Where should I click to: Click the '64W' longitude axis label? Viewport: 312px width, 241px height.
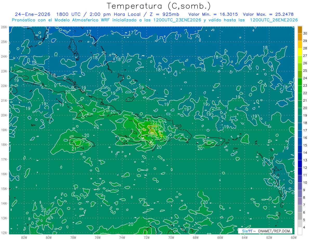click(x=245, y=237)
